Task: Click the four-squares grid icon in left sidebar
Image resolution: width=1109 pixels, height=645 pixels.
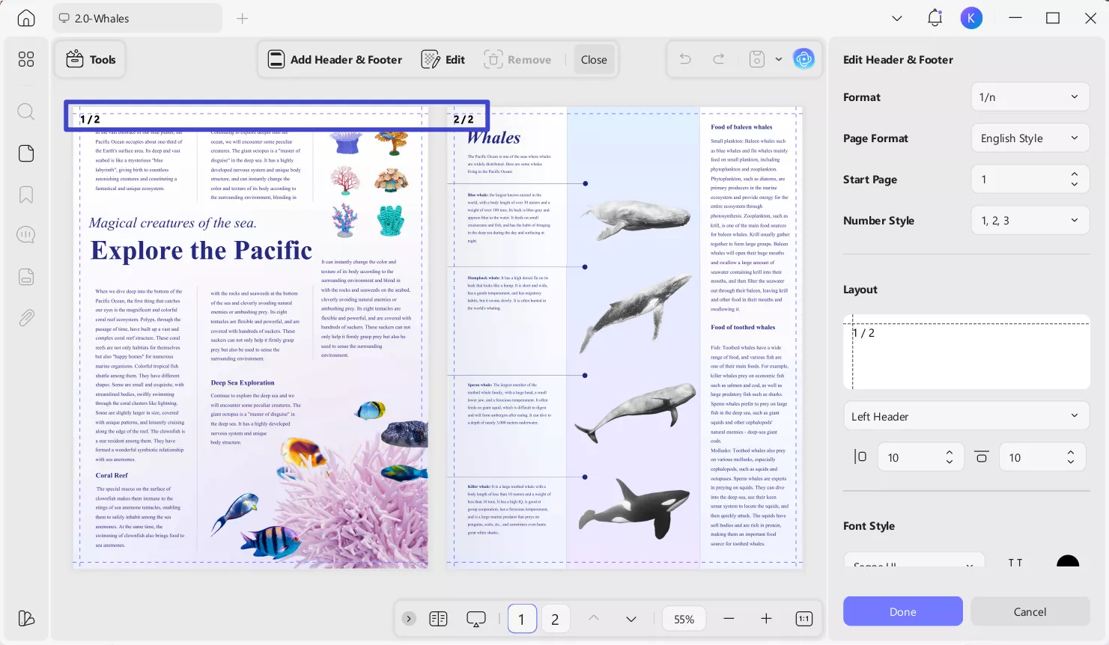Action: 26,59
